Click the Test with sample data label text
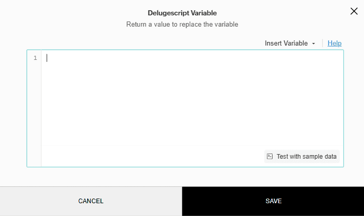 [306, 157]
